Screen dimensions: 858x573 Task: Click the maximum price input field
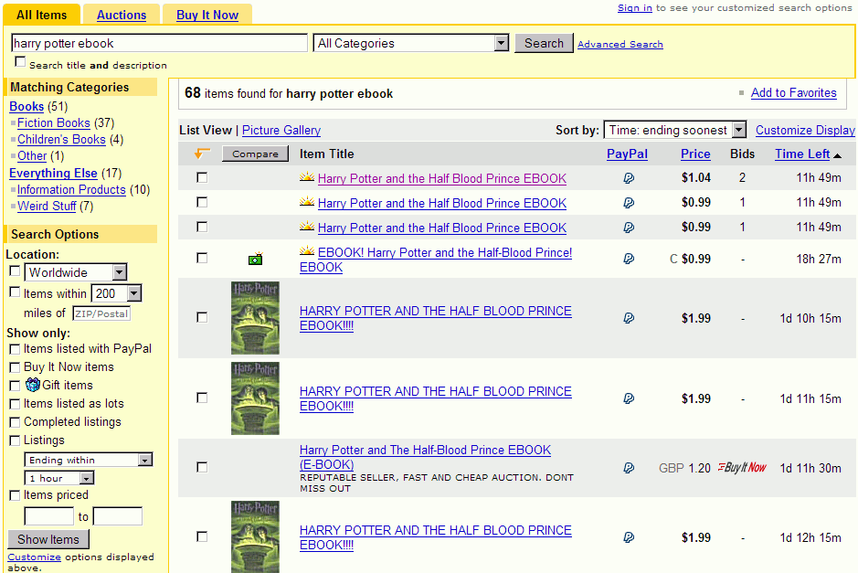pos(118,516)
